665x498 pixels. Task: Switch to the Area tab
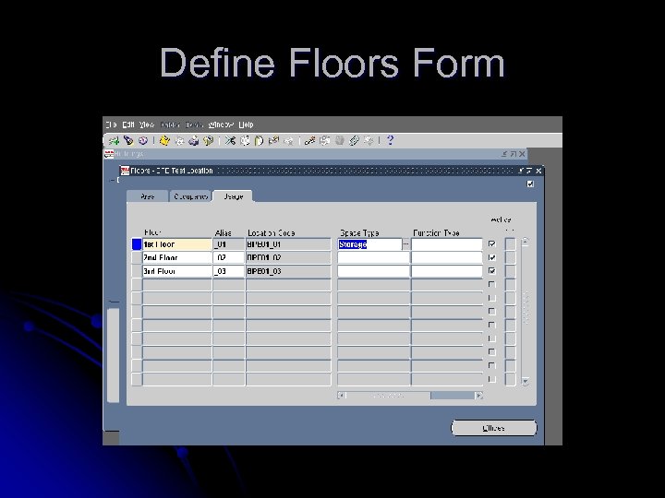click(148, 196)
